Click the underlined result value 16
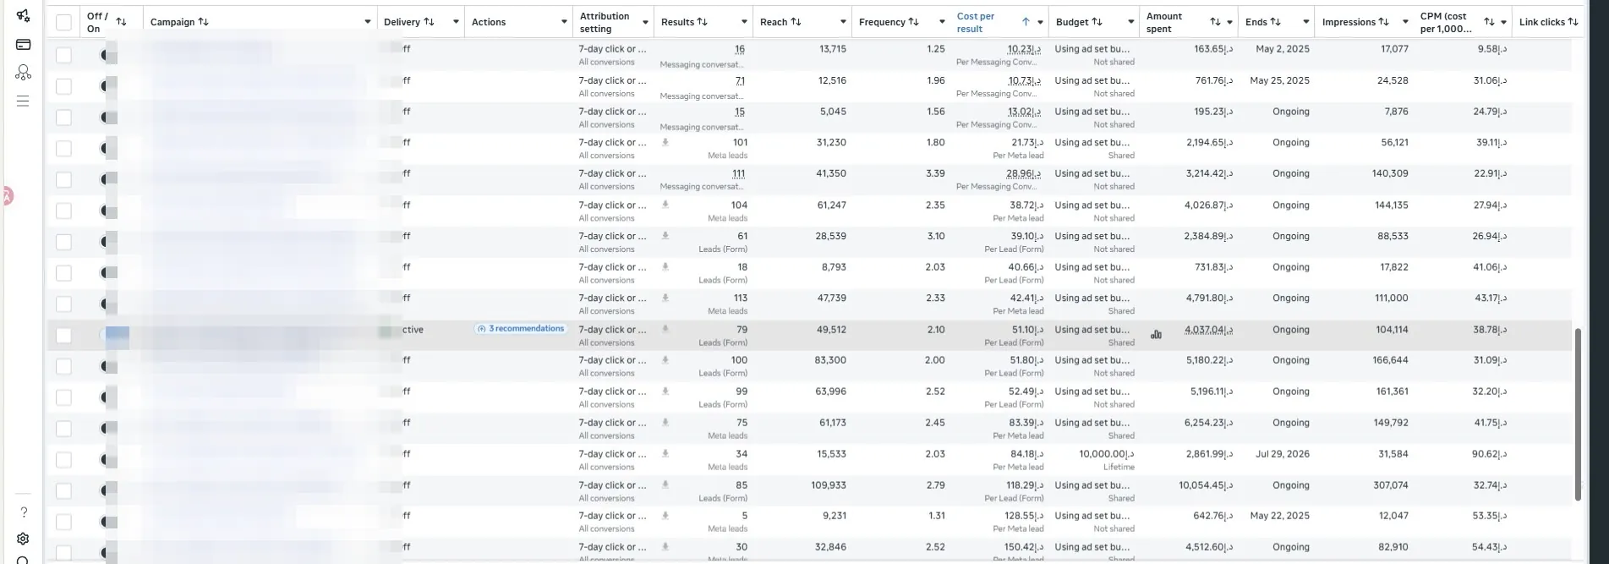This screenshot has height=564, width=1609. coord(740,49)
